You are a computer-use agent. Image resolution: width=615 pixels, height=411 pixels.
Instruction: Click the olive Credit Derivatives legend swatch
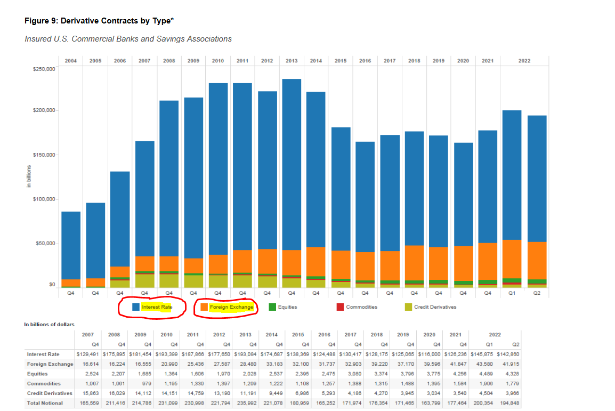point(408,307)
